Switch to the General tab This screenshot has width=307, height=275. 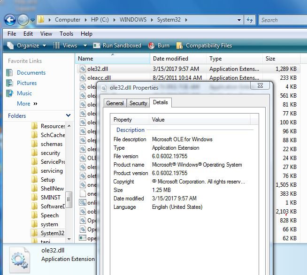(x=115, y=103)
